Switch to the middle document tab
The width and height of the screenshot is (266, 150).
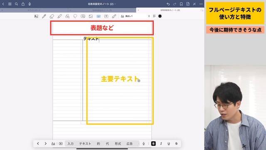(102, 10)
